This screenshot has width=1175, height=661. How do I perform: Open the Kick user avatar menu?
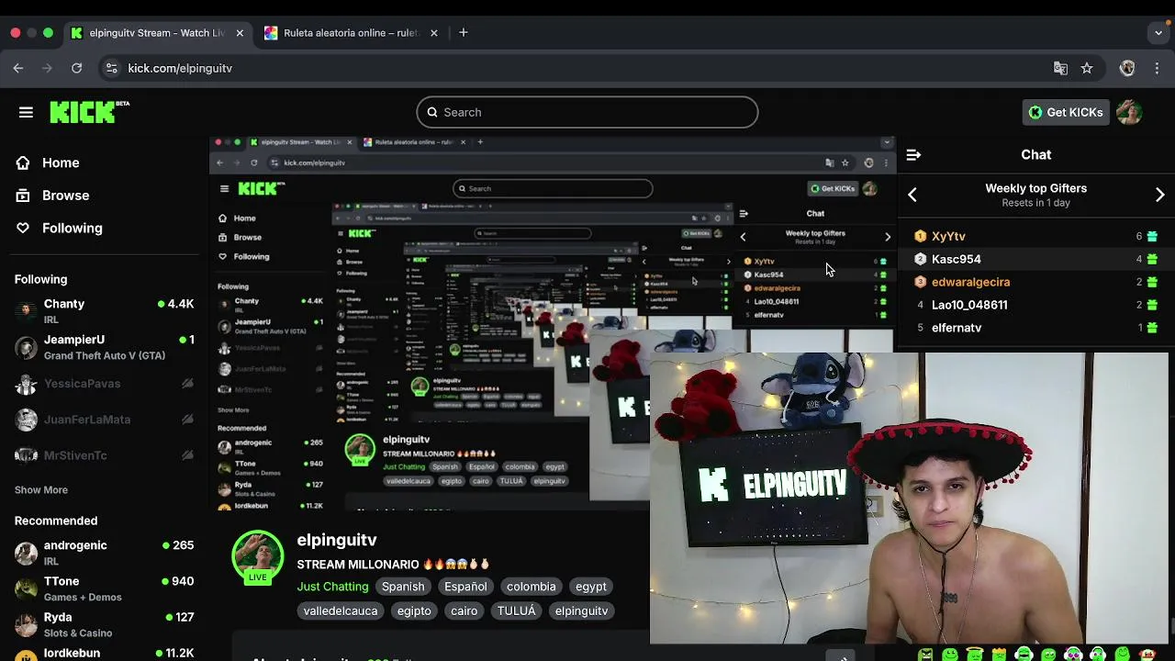pyautogui.click(x=1129, y=112)
